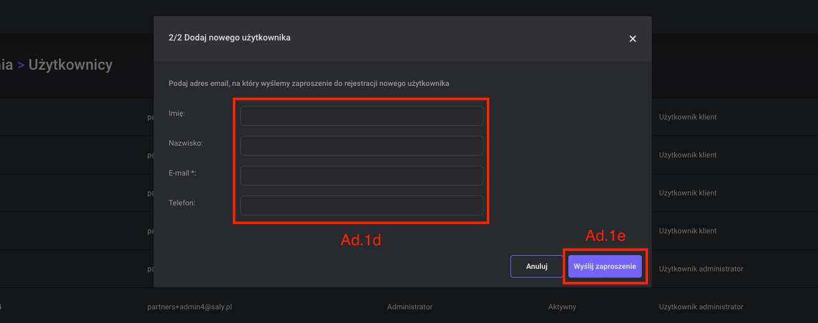Click the "Telefon:" field label
The height and width of the screenshot is (323, 818).
click(182, 203)
